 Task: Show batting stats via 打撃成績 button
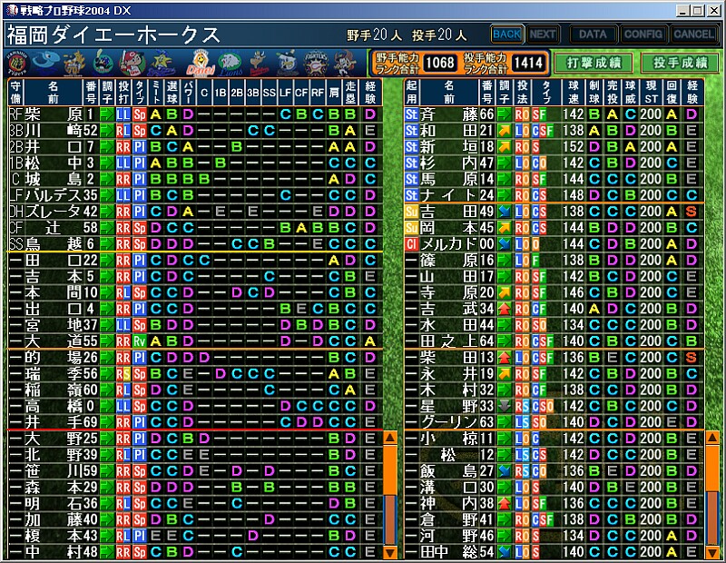click(x=594, y=63)
